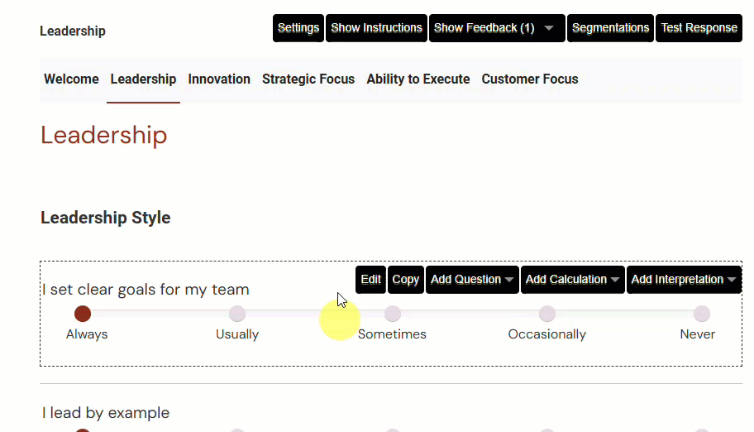Expand the Add Calculation dropdown
This screenshot has width=754, height=432.
point(572,280)
